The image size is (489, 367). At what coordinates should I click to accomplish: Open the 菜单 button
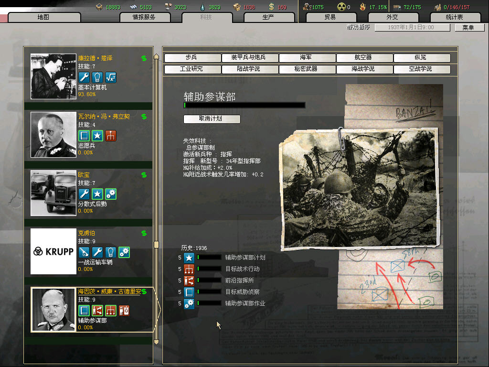[468, 28]
